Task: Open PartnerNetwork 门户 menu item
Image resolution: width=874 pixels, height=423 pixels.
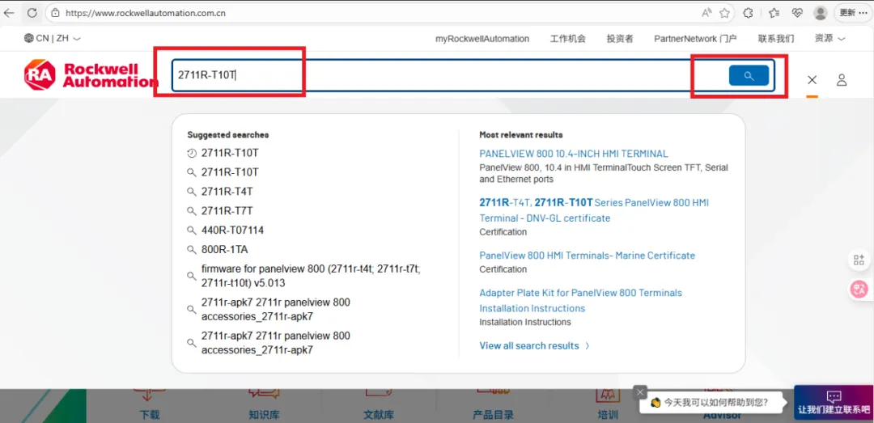Action: point(695,39)
